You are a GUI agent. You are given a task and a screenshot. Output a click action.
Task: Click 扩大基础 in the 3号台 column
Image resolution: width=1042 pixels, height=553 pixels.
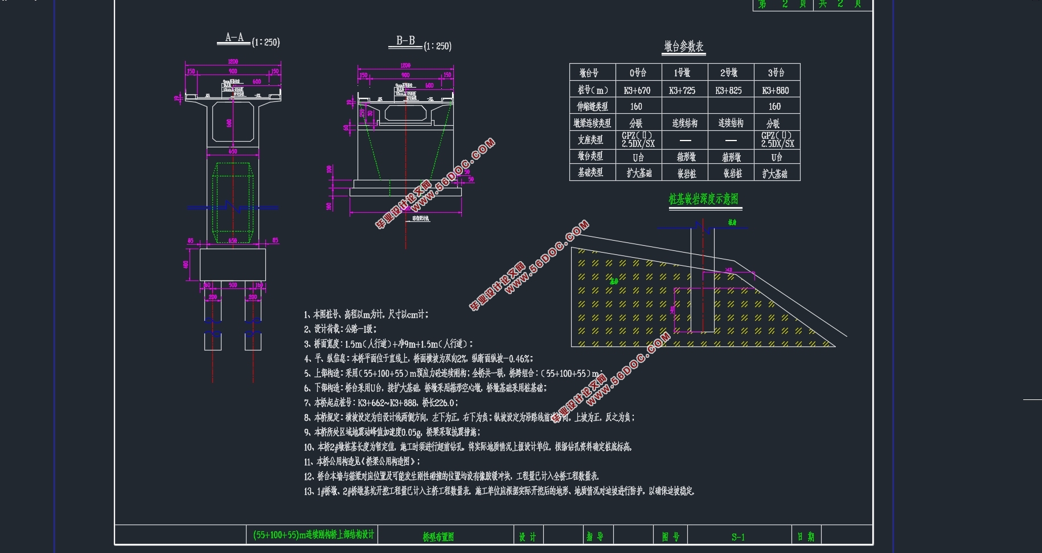tap(775, 174)
